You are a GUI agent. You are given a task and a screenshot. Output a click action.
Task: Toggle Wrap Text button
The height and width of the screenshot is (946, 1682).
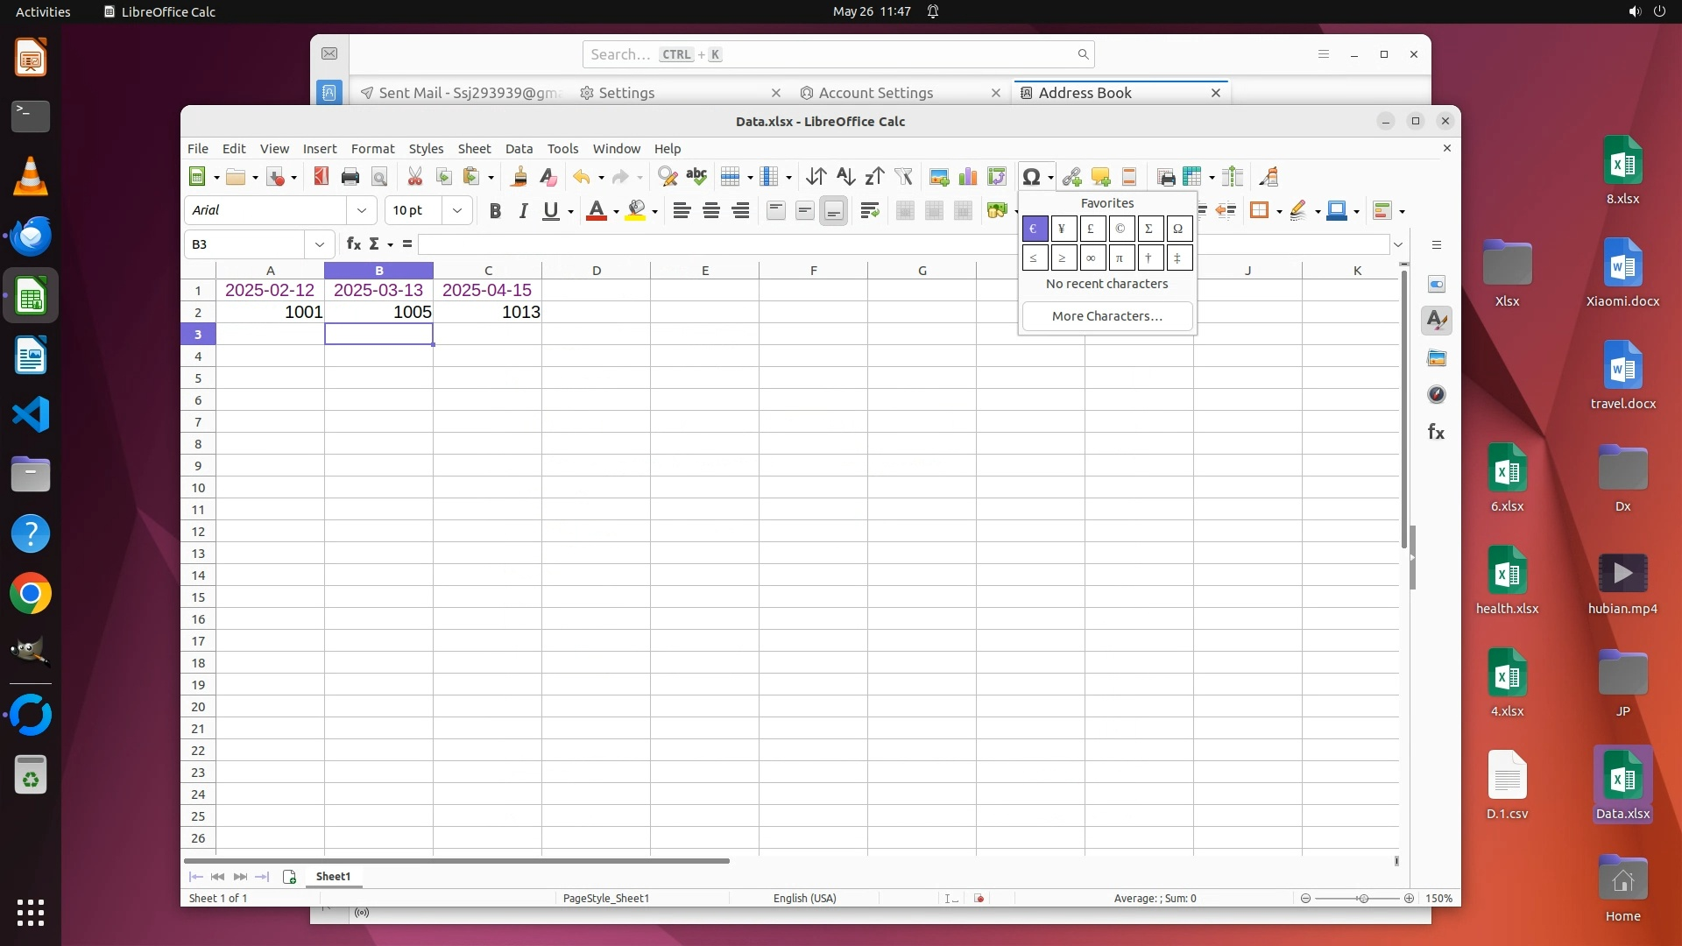(x=869, y=211)
